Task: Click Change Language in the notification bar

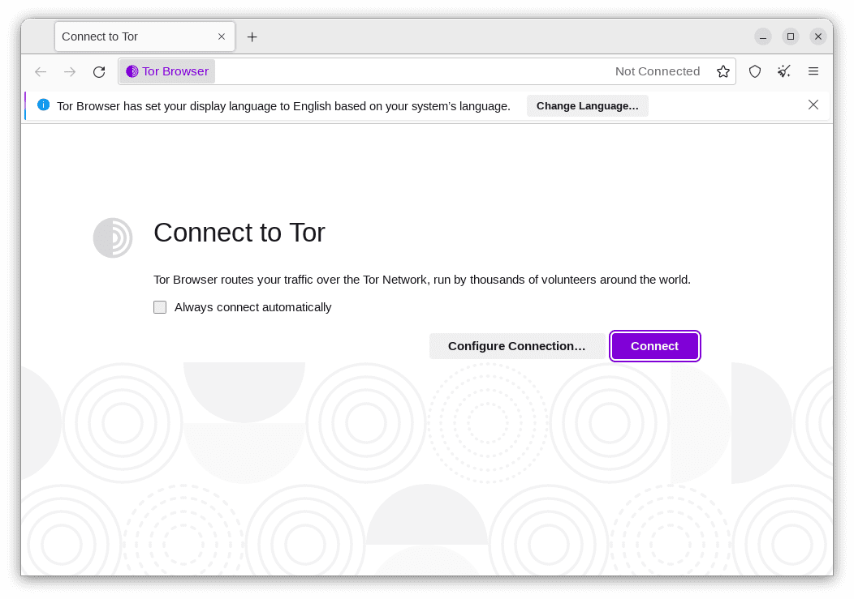Action: coord(587,105)
